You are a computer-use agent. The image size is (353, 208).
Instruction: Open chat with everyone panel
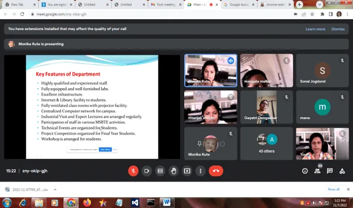pyautogui.click(x=330, y=171)
